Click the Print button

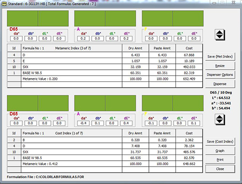click(220, 160)
